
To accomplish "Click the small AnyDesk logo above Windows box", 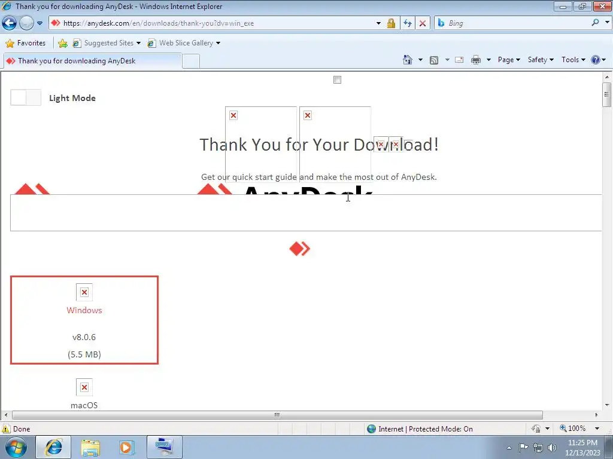I will [x=299, y=249].
